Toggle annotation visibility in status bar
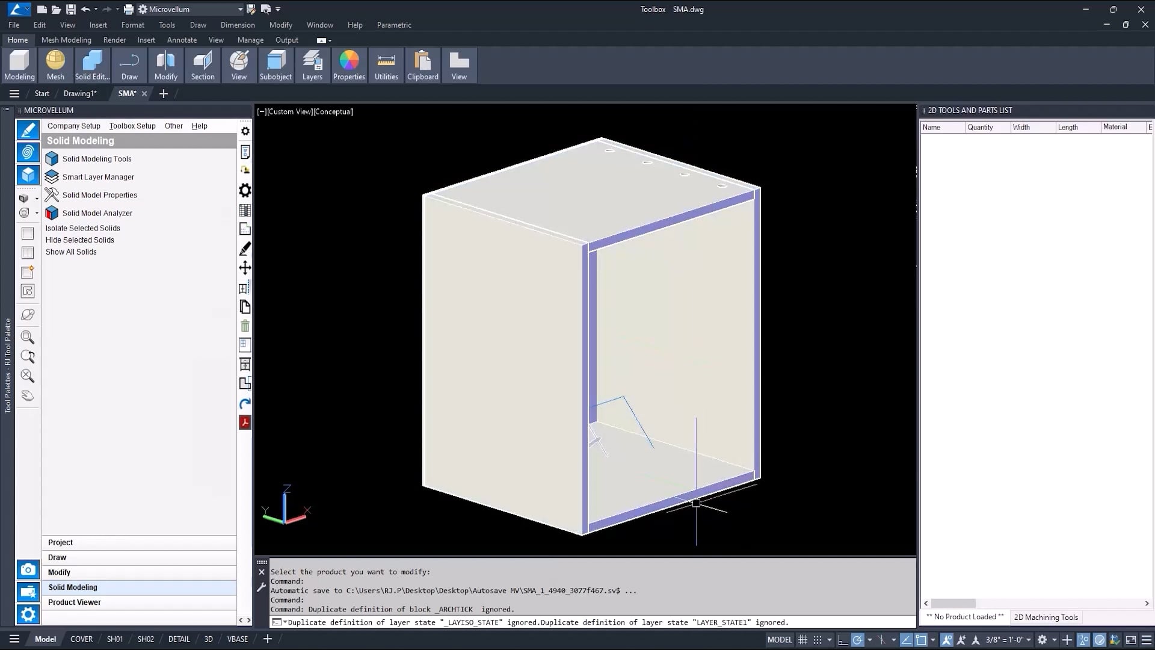This screenshot has height=650, width=1155. (x=947, y=640)
